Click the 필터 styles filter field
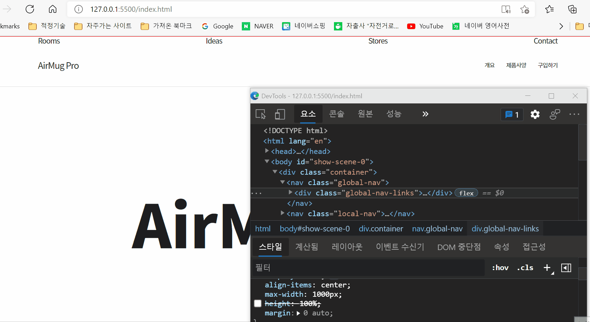The height and width of the screenshot is (322, 590). pos(367,268)
